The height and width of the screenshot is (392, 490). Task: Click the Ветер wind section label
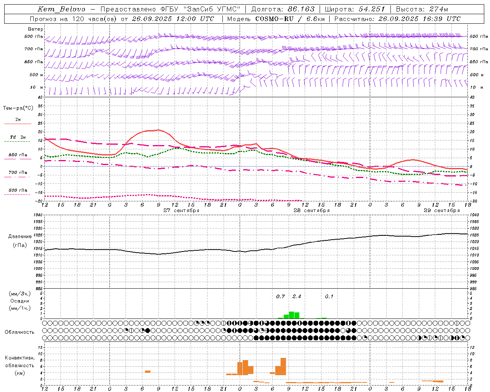36,29
